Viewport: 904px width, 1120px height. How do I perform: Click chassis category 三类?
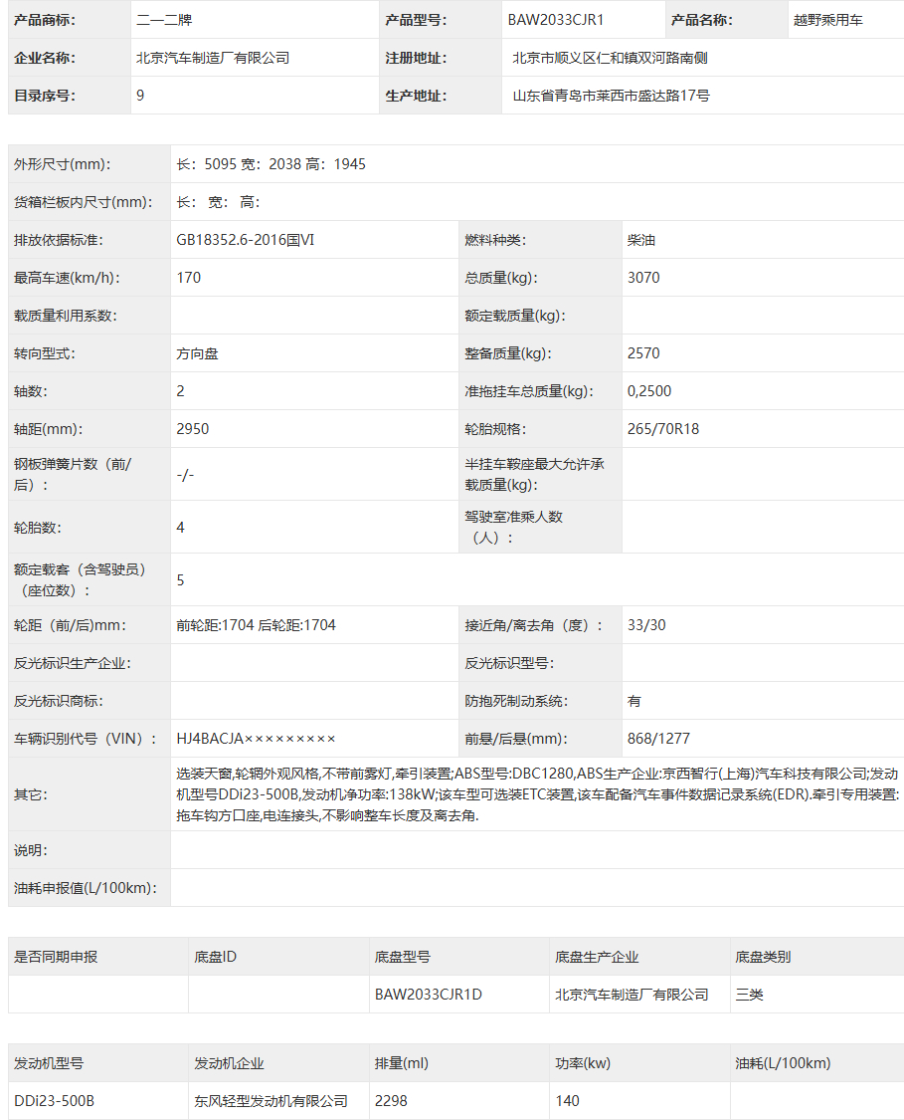749,995
